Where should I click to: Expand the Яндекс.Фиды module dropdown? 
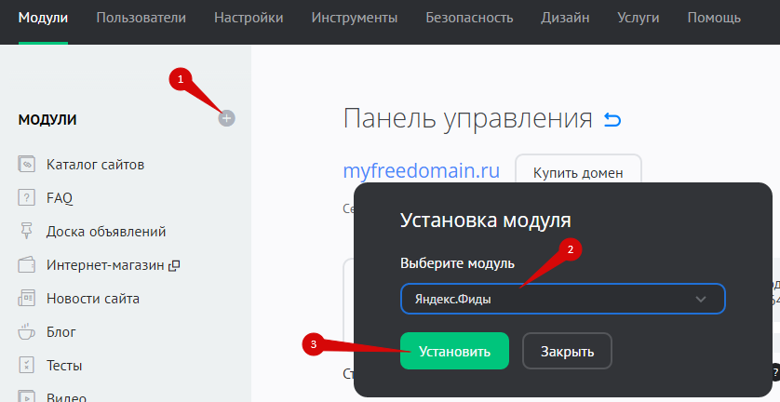pyautogui.click(x=562, y=299)
